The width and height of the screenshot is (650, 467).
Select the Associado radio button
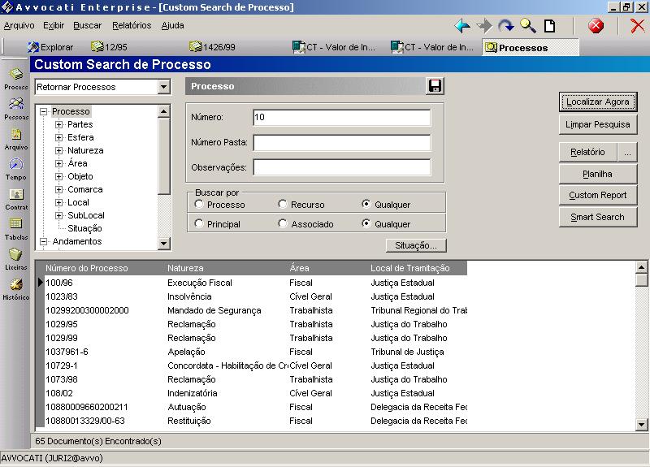click(283, 223)
